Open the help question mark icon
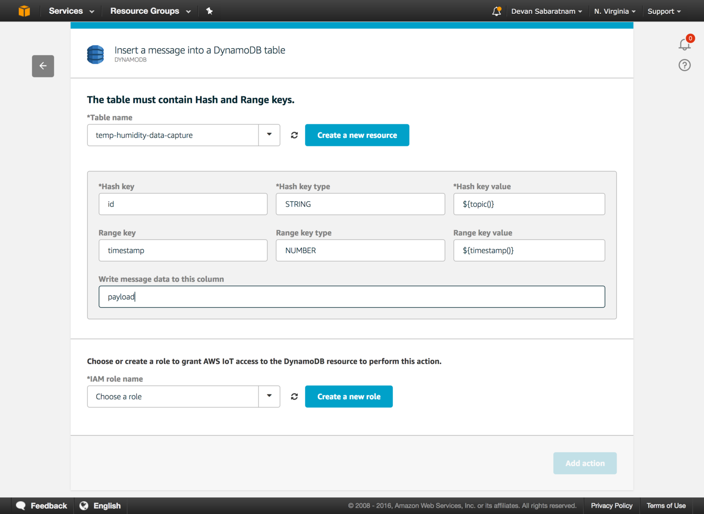Image resolution: width=704 pixels, height=514 pixels. [x=685, y=65]
